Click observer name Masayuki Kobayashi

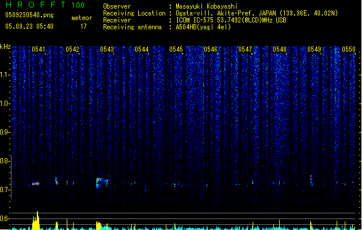tap(207, 6)
